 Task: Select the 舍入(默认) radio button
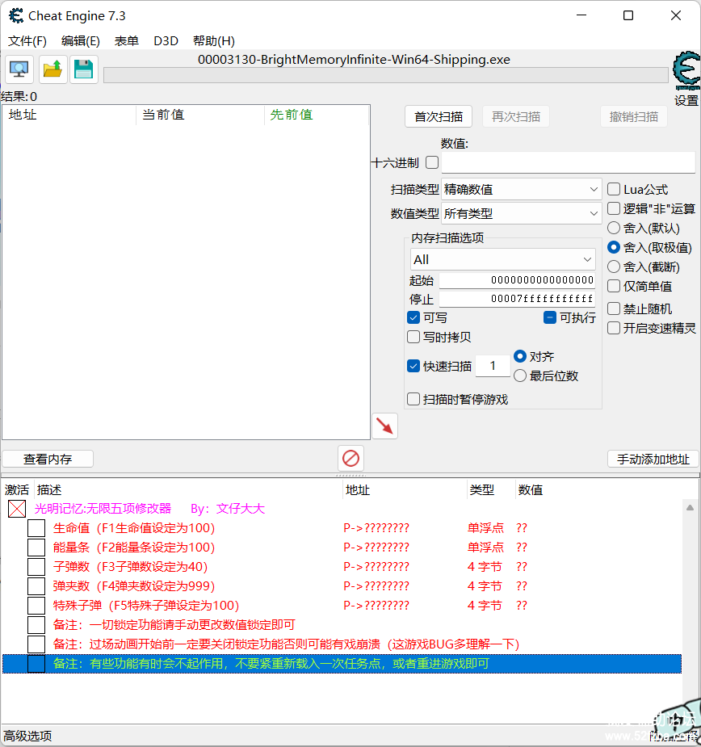pyautogui.click(x=614, y=228)
